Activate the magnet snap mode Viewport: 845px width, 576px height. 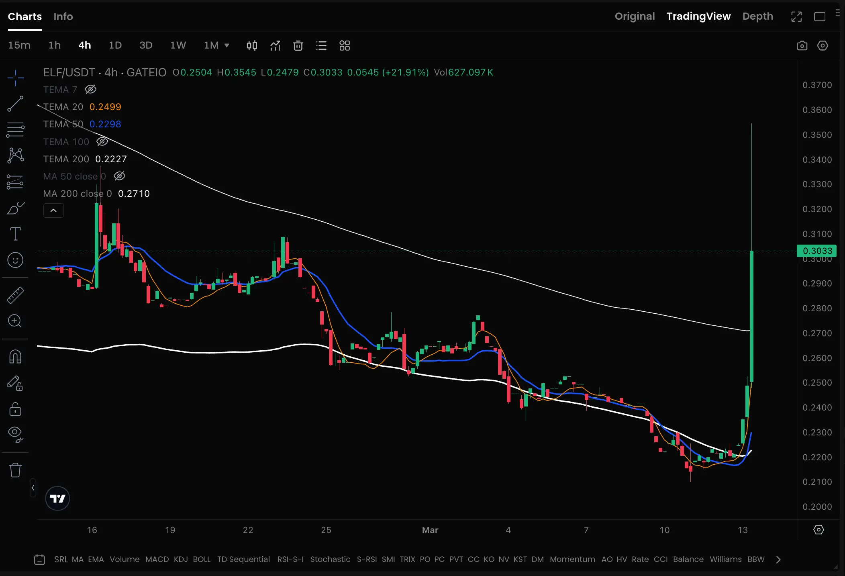click(15, 356)
